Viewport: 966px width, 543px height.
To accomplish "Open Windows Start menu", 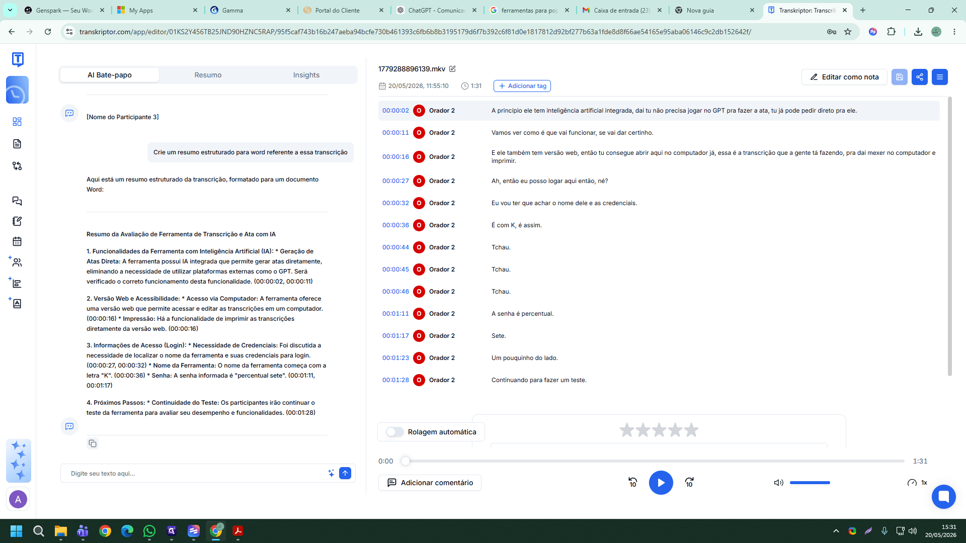I will coord(16,531).
